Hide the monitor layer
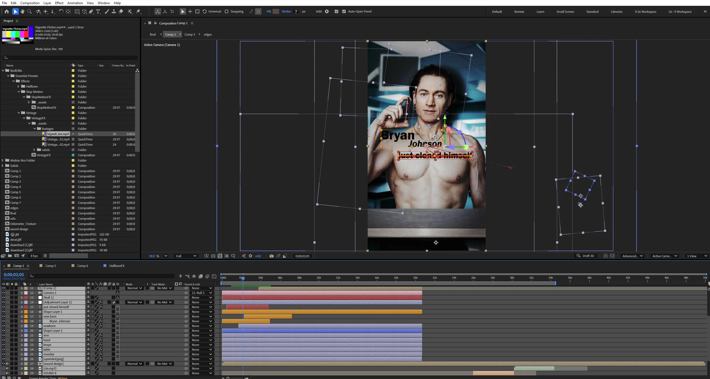Screen dimensions: 710x379 [x=4, y=354]
